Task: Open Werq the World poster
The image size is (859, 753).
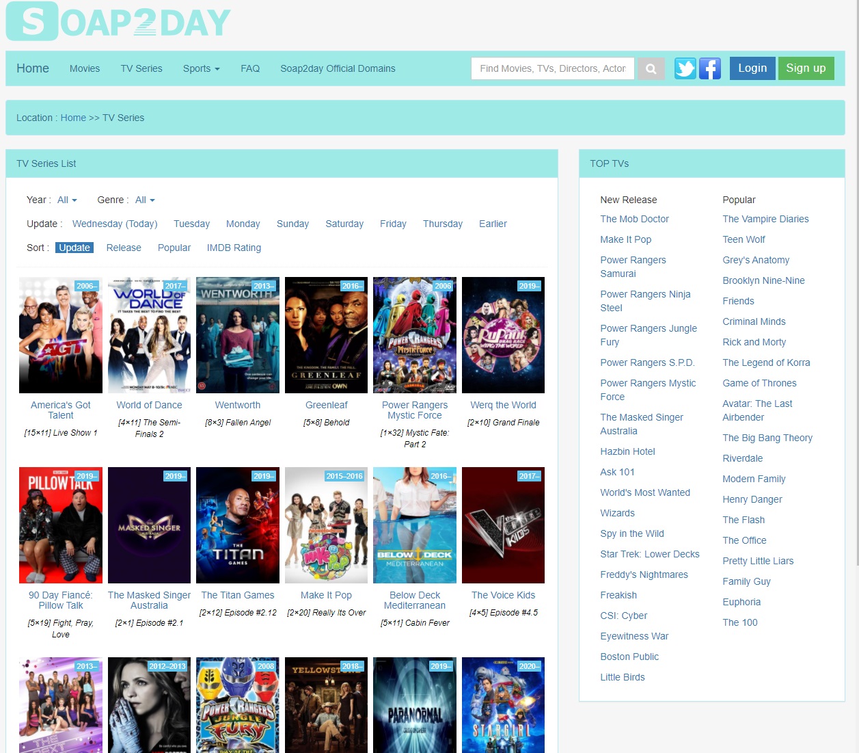Action: coord(503,335)
